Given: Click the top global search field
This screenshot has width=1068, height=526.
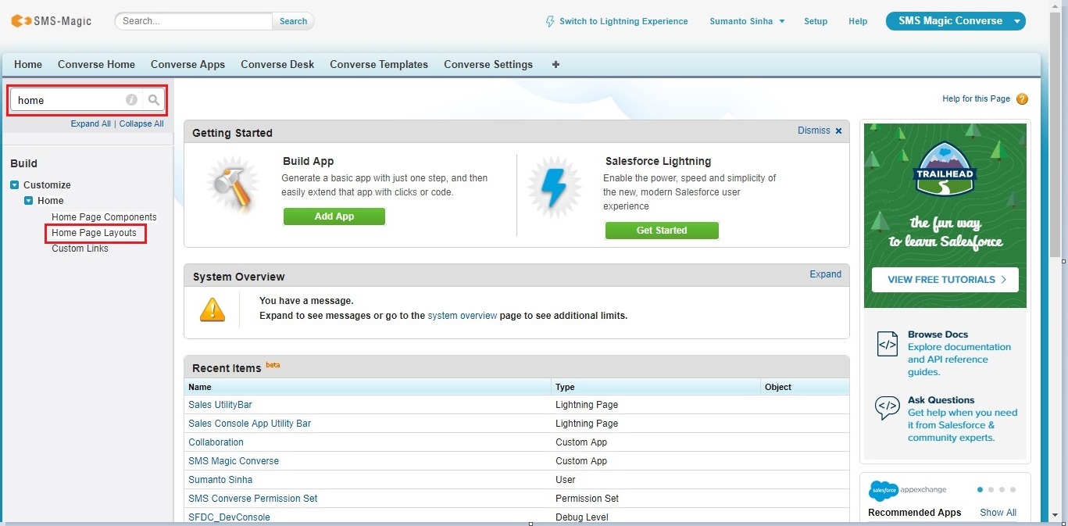Looking at the screenshot, I should (194, 21).
